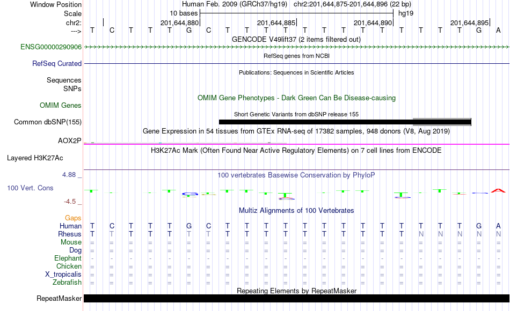510x311 pixels.
Task: Click the GTEx Gene Expression track title
Action: coord(296,131)
